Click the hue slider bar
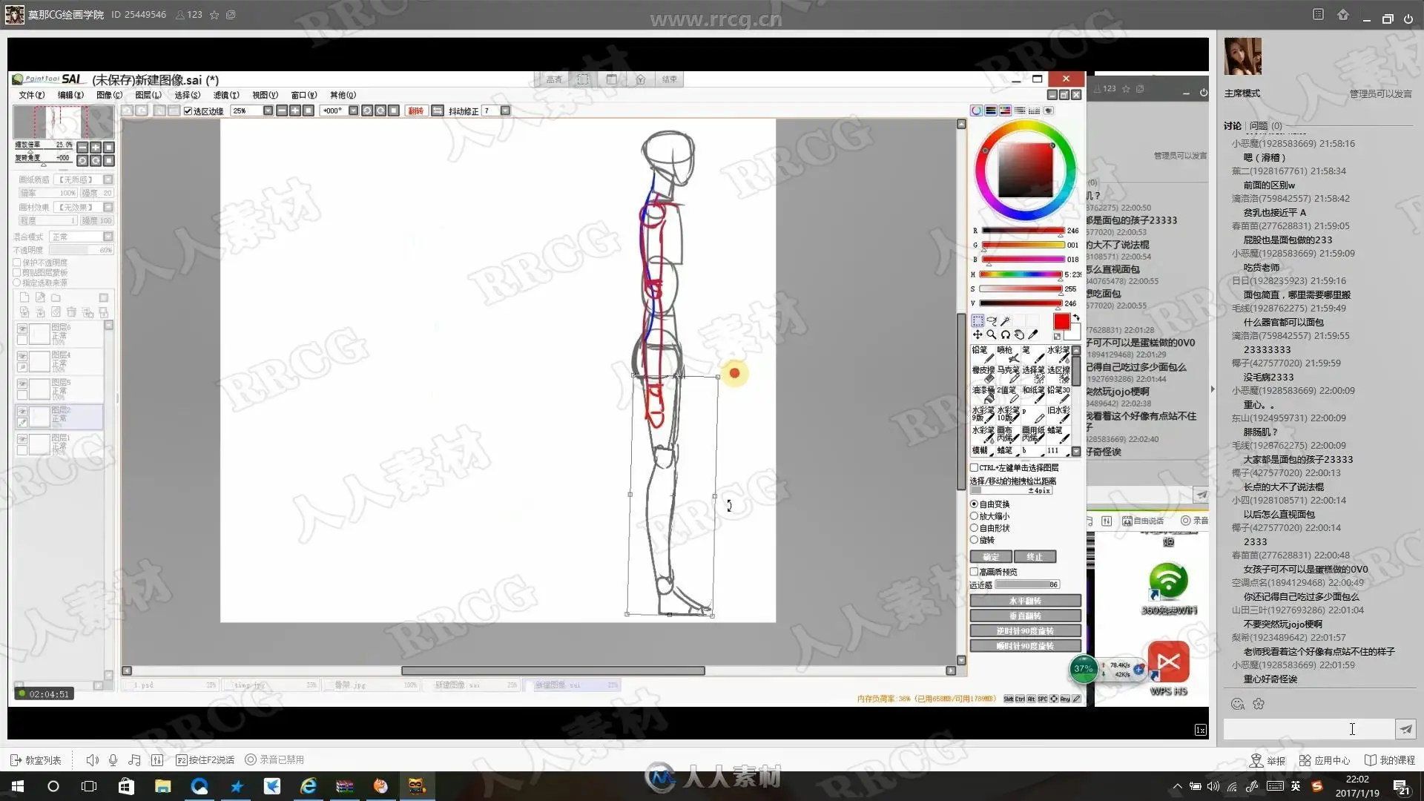This screenshot has height=801, width=1424. [x=1020, y=274]
